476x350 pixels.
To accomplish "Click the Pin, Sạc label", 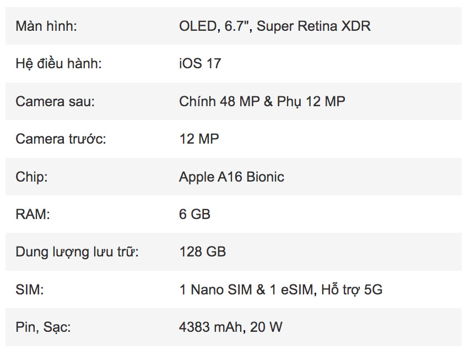I will pyautogui.click(x=43, y=327).
